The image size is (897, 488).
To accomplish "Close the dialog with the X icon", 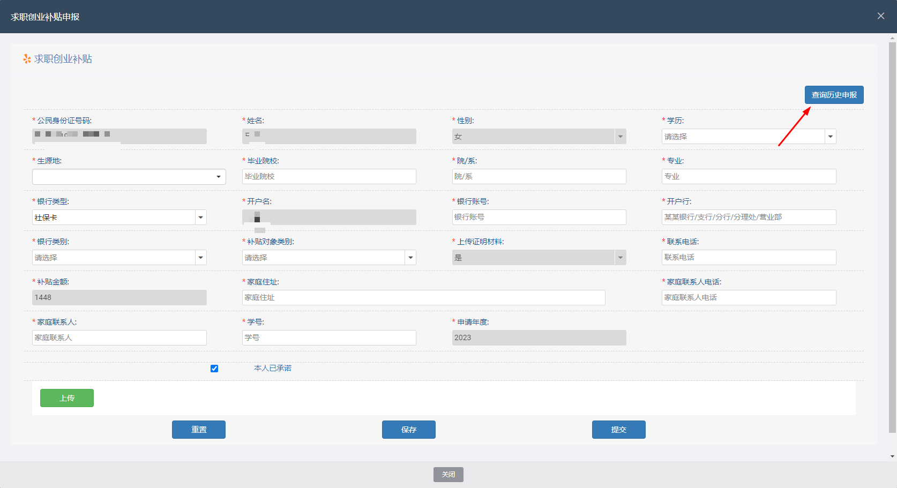I will [880, 16].
